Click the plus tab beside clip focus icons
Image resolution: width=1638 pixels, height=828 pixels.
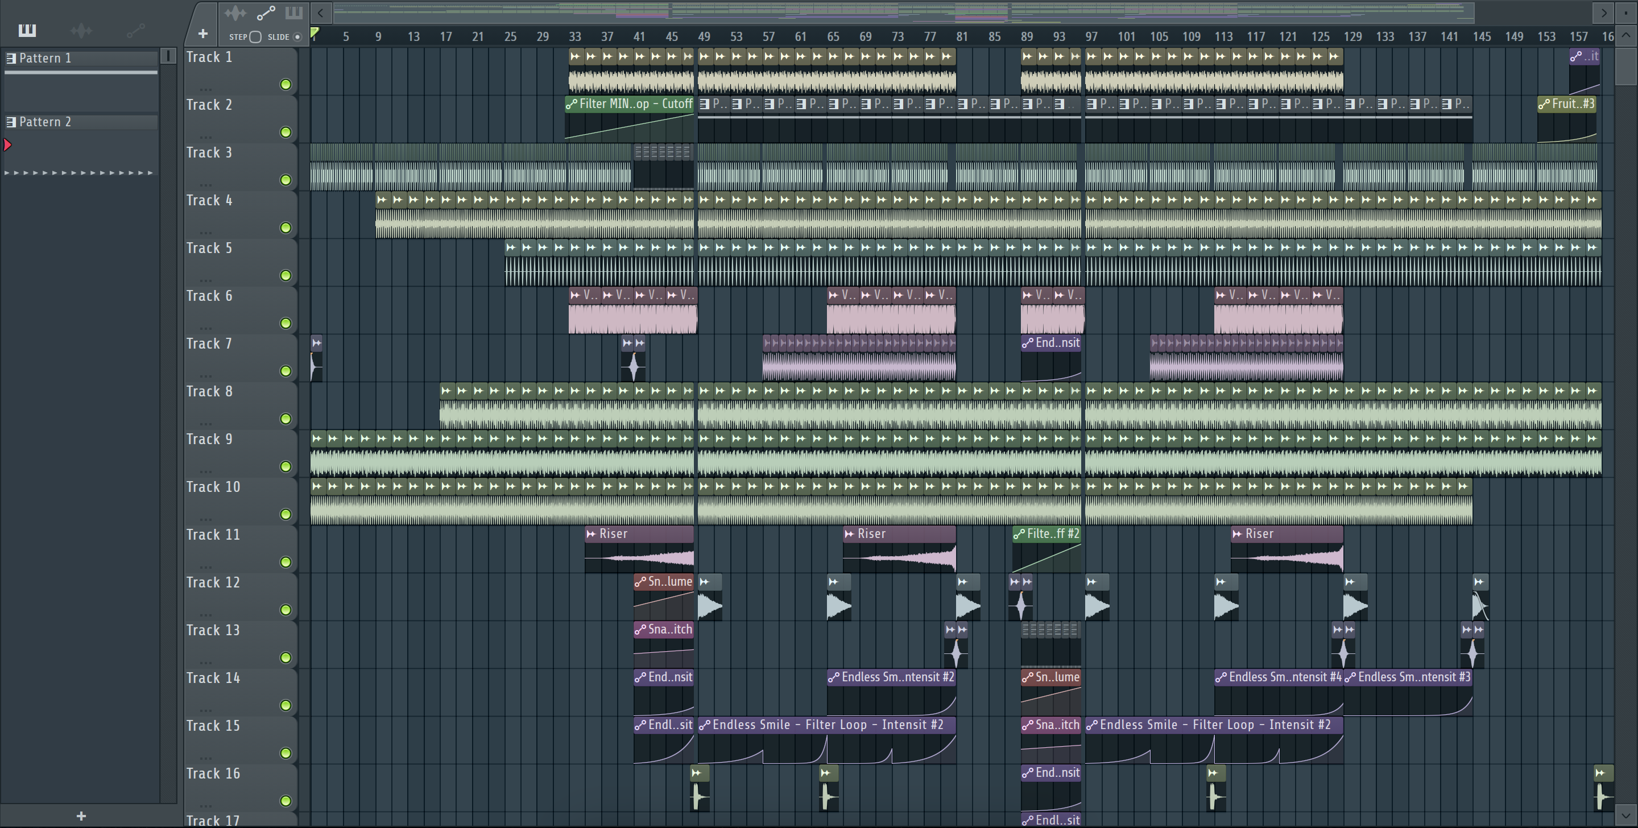click(x=203, y=33)
